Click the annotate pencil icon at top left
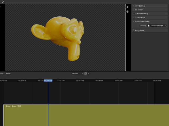The image size is (169, 126). [3, 2]
